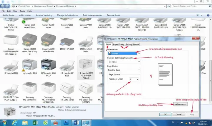
Task: Select Canon MX390 series Printer icon
Action: point(48,43)
